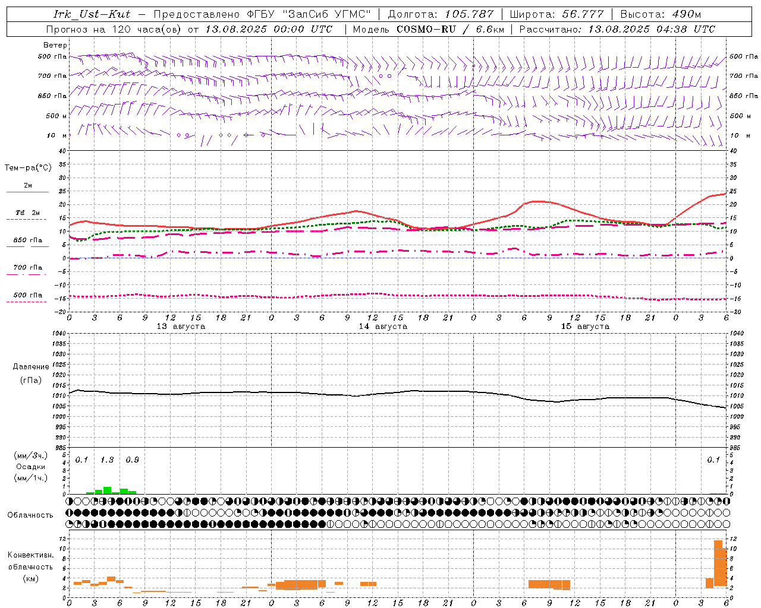Click the '13 августа' date label
This screenshot has height=608, width=761.
pos(181,327)
